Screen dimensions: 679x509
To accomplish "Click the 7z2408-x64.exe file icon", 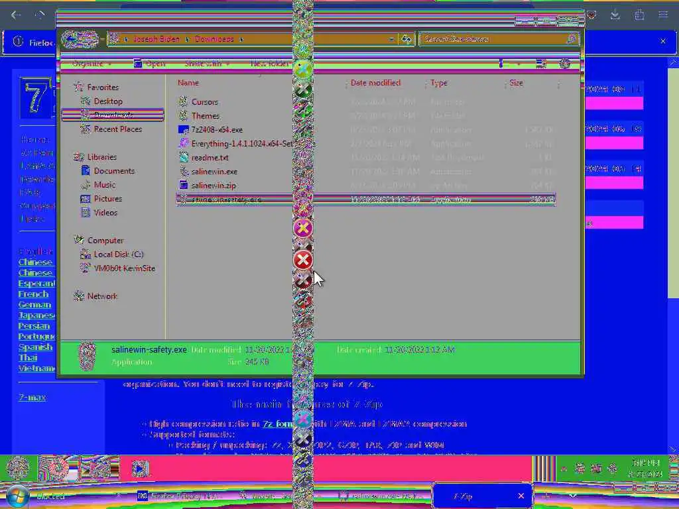I will tap(183, 130).
